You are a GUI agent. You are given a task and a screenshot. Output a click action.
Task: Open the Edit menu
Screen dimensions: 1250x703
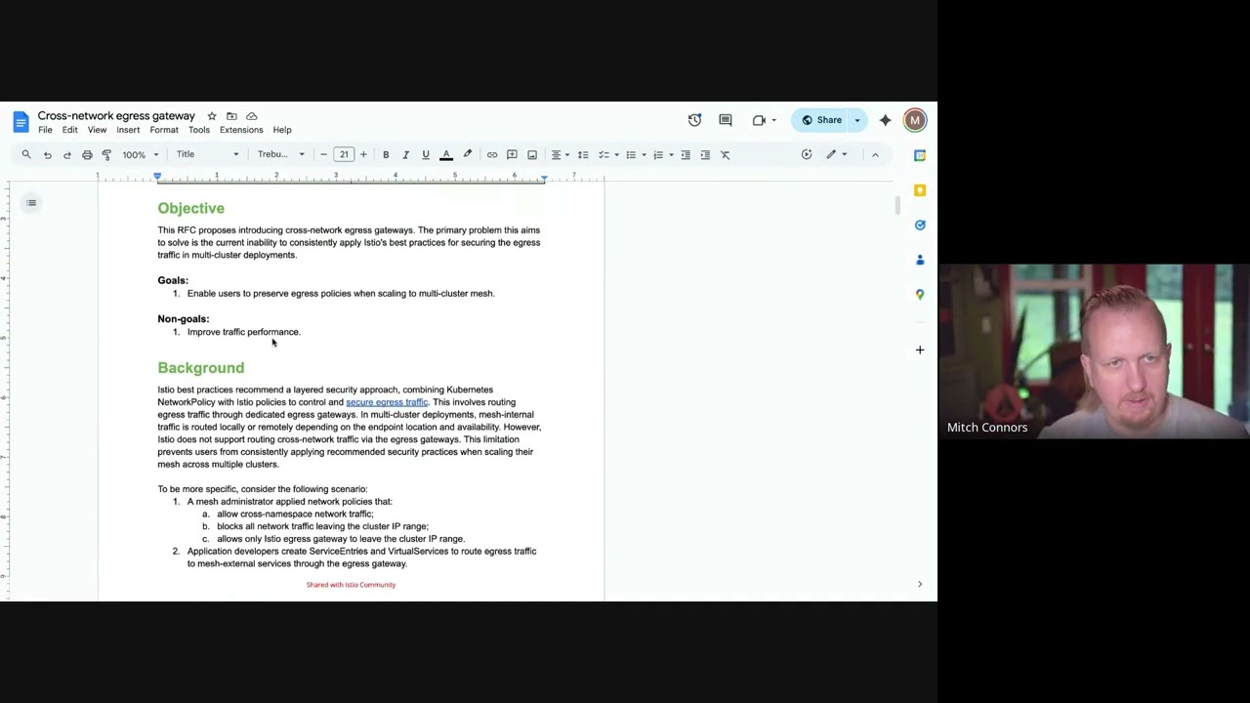[70, 130]
